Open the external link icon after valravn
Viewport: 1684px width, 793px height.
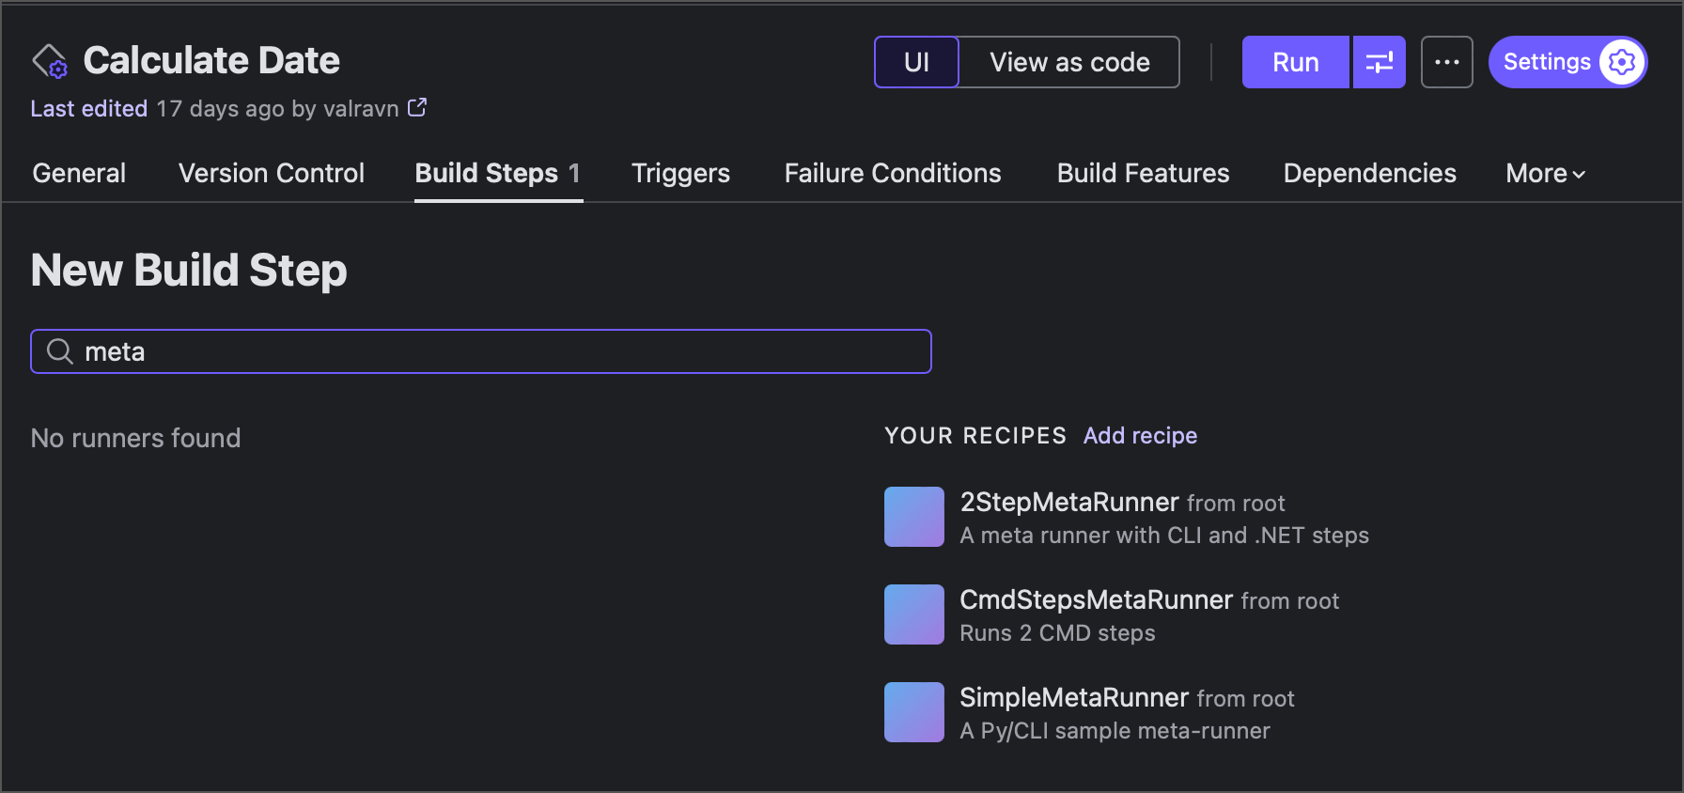click(417, 108)
